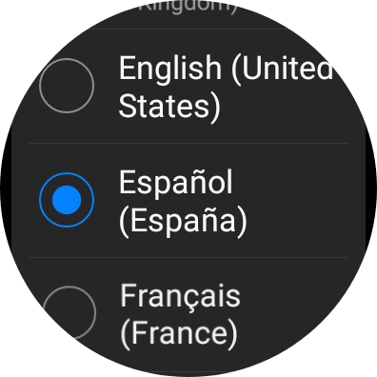This screenshot has height=377, width=377.
Task: Select the English (United States) radio button
Action: click(x=67, y=86)
